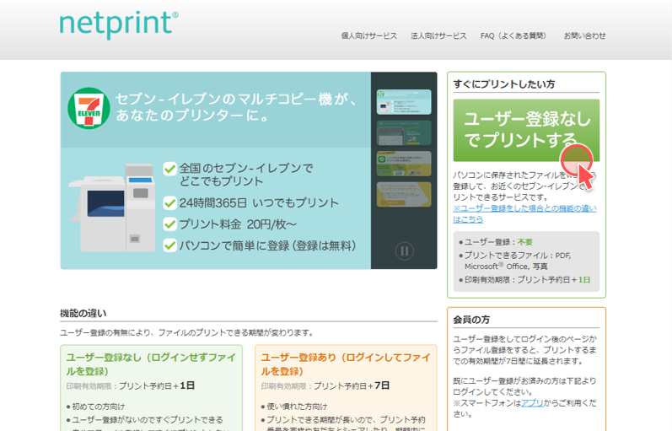Click ユーザー登録なしでプリントする button

click(x=526, y=131)
